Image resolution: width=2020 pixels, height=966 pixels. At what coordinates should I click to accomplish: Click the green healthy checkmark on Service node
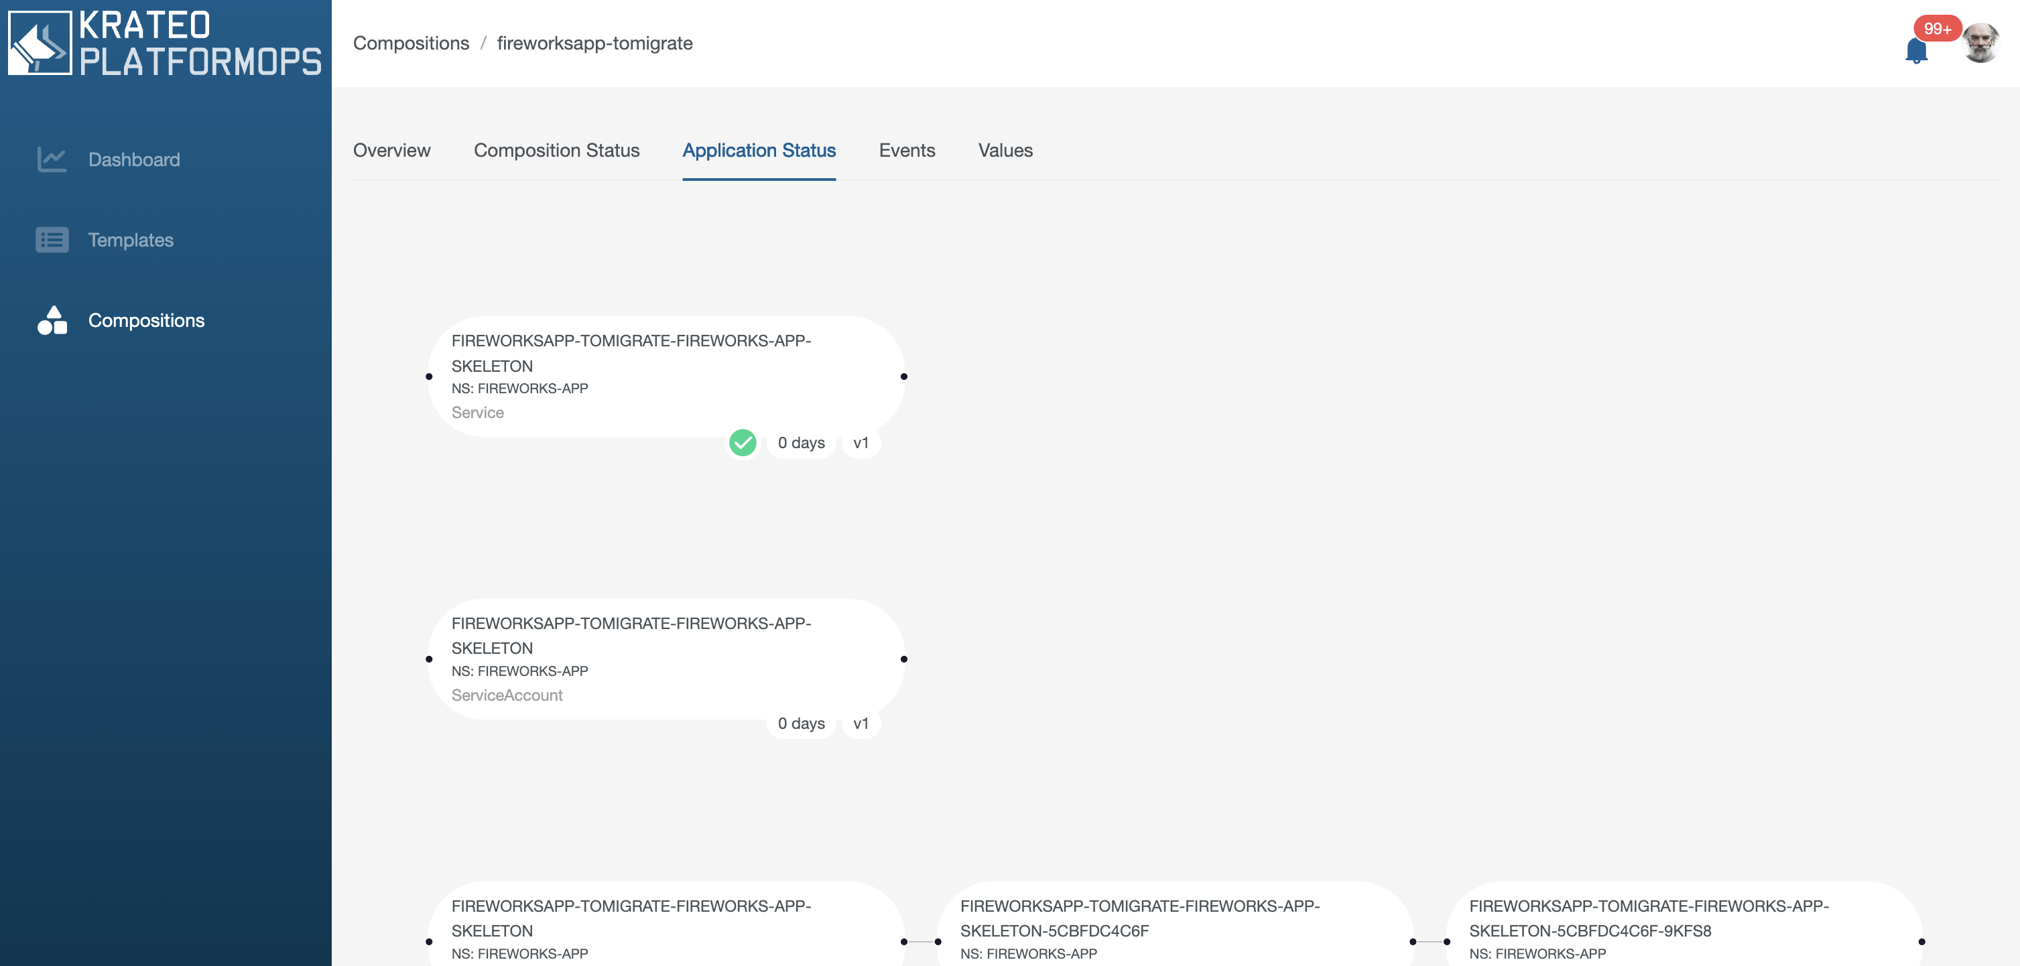pos(742,443)
